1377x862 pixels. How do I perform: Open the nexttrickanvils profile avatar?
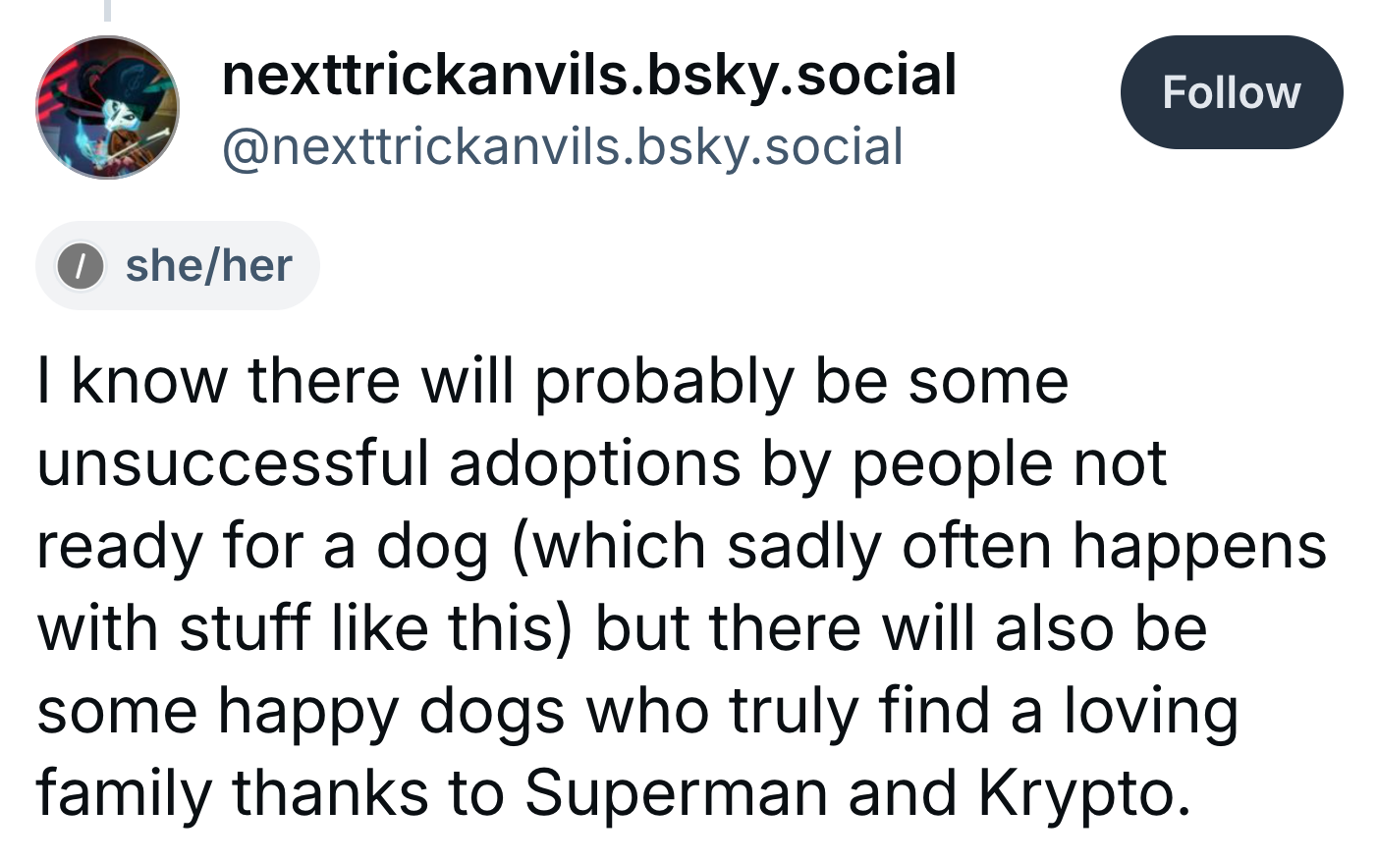[108, 108]
